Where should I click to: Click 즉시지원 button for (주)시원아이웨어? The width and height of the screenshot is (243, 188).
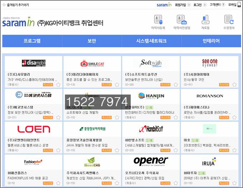(224, 85)
